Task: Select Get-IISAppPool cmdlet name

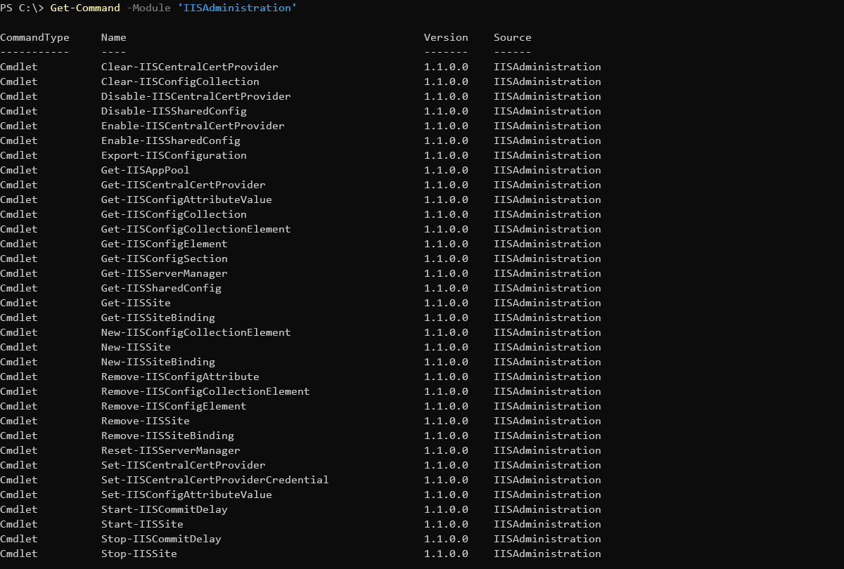Action: [146, 170]
